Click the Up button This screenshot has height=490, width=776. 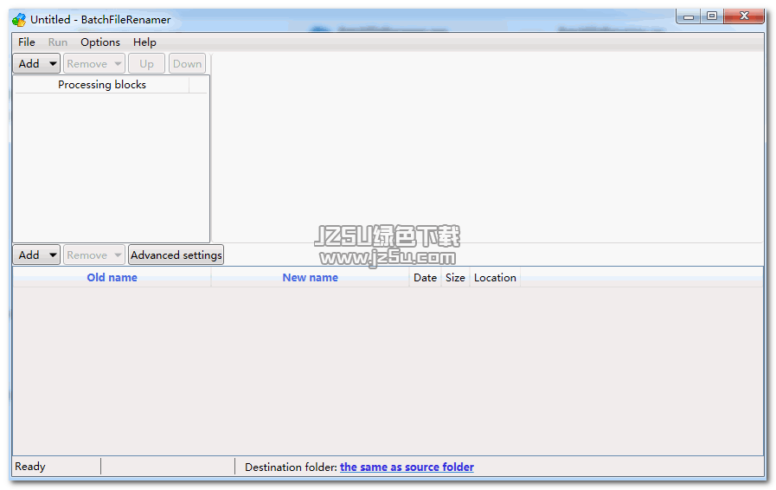(146, 64)
